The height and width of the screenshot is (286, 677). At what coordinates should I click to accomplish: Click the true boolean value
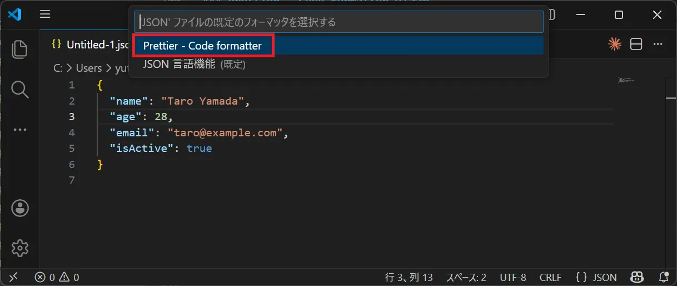pyautogui.click(x=199, y=149)
